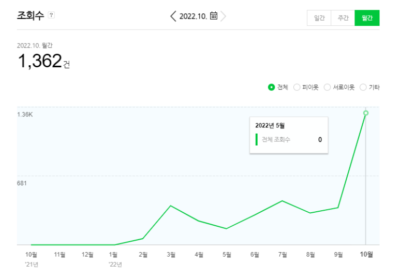Click the 조회수 page heading
Image resolution: width=400 pixels, height=278 pixels.
(x=31, y=16)
